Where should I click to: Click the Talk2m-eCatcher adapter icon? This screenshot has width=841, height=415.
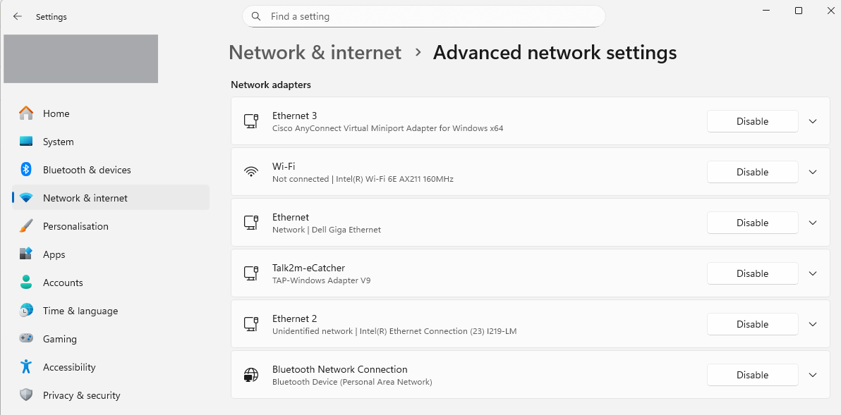pos(251,273)
